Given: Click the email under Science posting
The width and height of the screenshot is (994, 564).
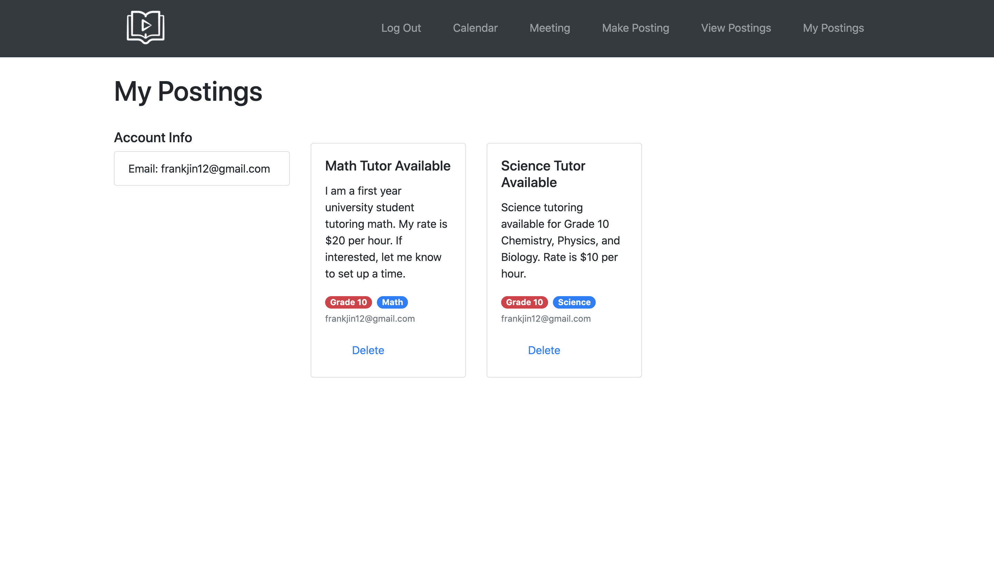Looking at the screenshot, I should tap(545, 318).
